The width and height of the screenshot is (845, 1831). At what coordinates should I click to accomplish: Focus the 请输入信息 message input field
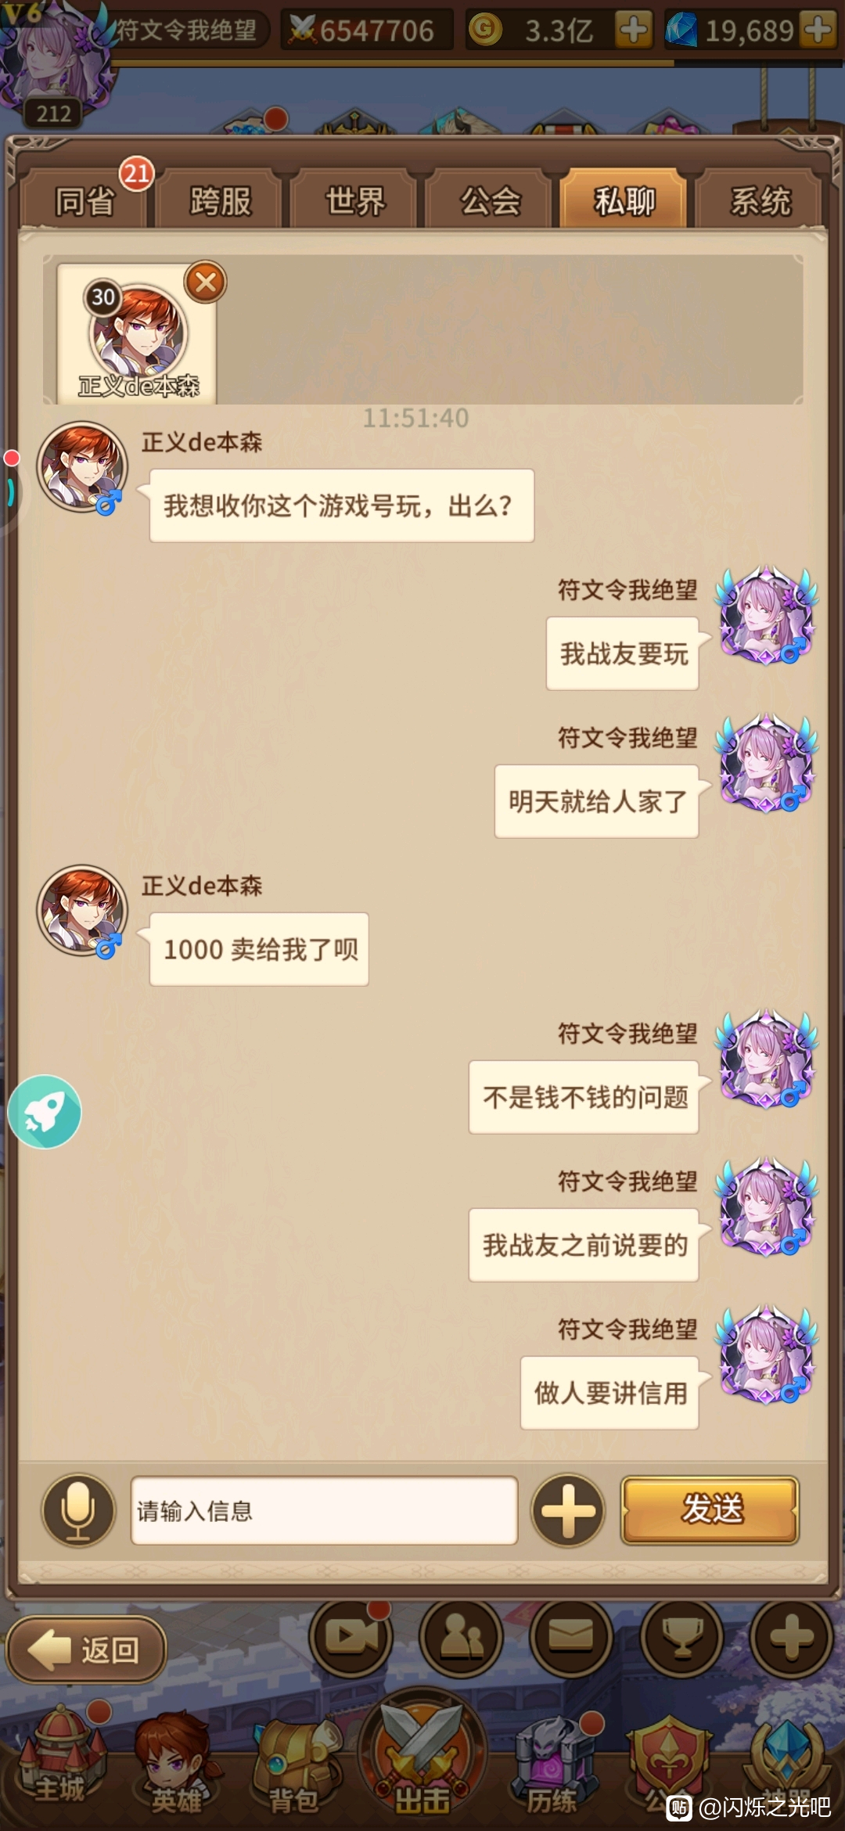click(324, 1510)
